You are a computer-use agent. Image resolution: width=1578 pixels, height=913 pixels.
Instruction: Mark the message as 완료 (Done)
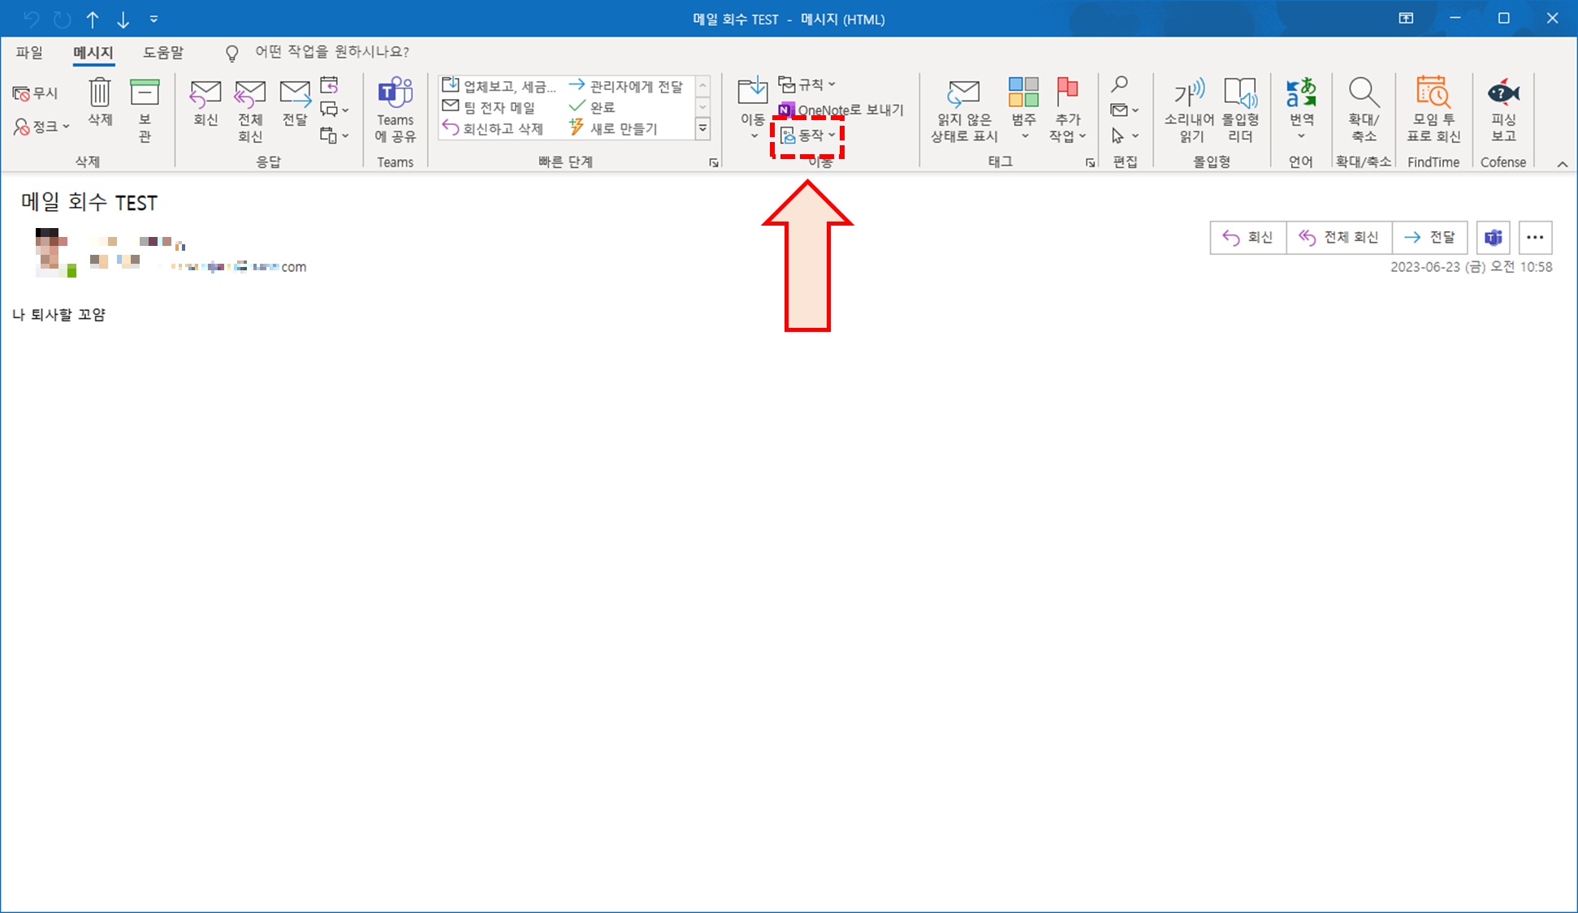tap(597, 106)
